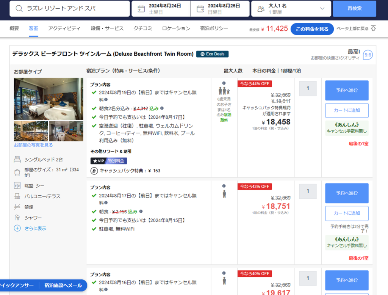Viewport: 388px width, 295px height.
Task: Click info icon next to breakfast ¥4,312
Action: tap(162, 108)
